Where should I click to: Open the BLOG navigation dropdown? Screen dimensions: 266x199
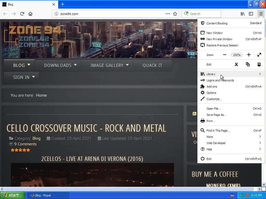[19, 65]
